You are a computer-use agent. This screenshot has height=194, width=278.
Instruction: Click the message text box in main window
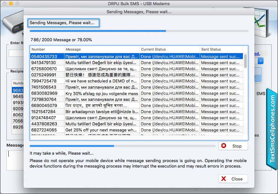pyautogui.click(x=15, y=160)
